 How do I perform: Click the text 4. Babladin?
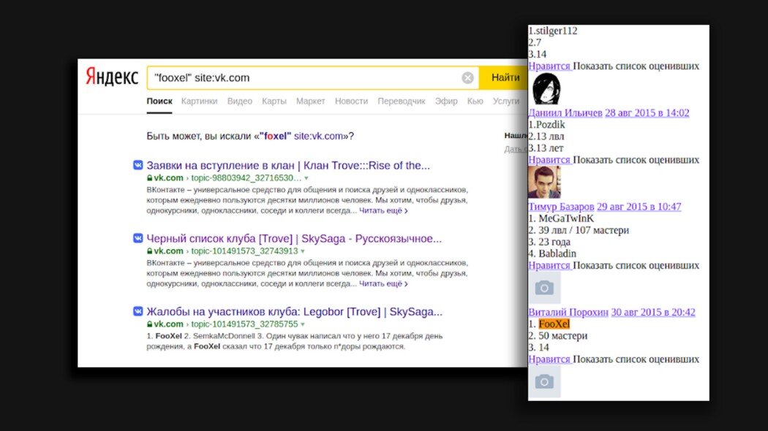[x=552, y=254]
